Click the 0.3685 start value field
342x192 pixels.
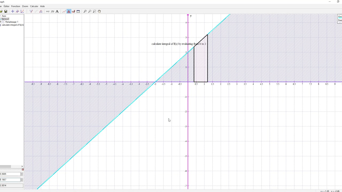(x=10, y=174)
